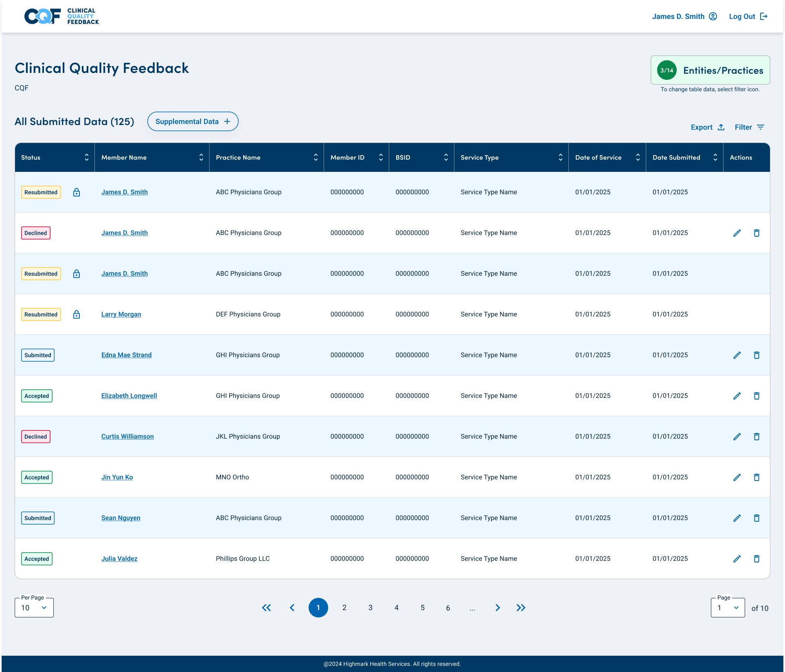This screenshot has width=785, height=672.
Task: Open the Elizabeth Longwell member link
Action: (129, 396)
